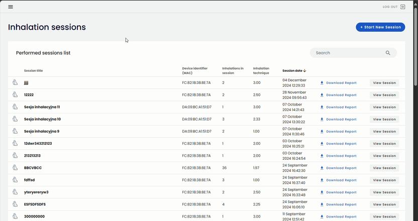This screenshot has width=418, height=221.
Task: Click download icon in Sesja inhalacyjna 9 row
Action: tap(322, 132)
